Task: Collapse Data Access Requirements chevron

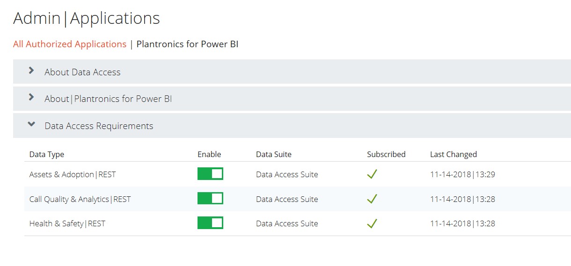Action: pos(31,124)
